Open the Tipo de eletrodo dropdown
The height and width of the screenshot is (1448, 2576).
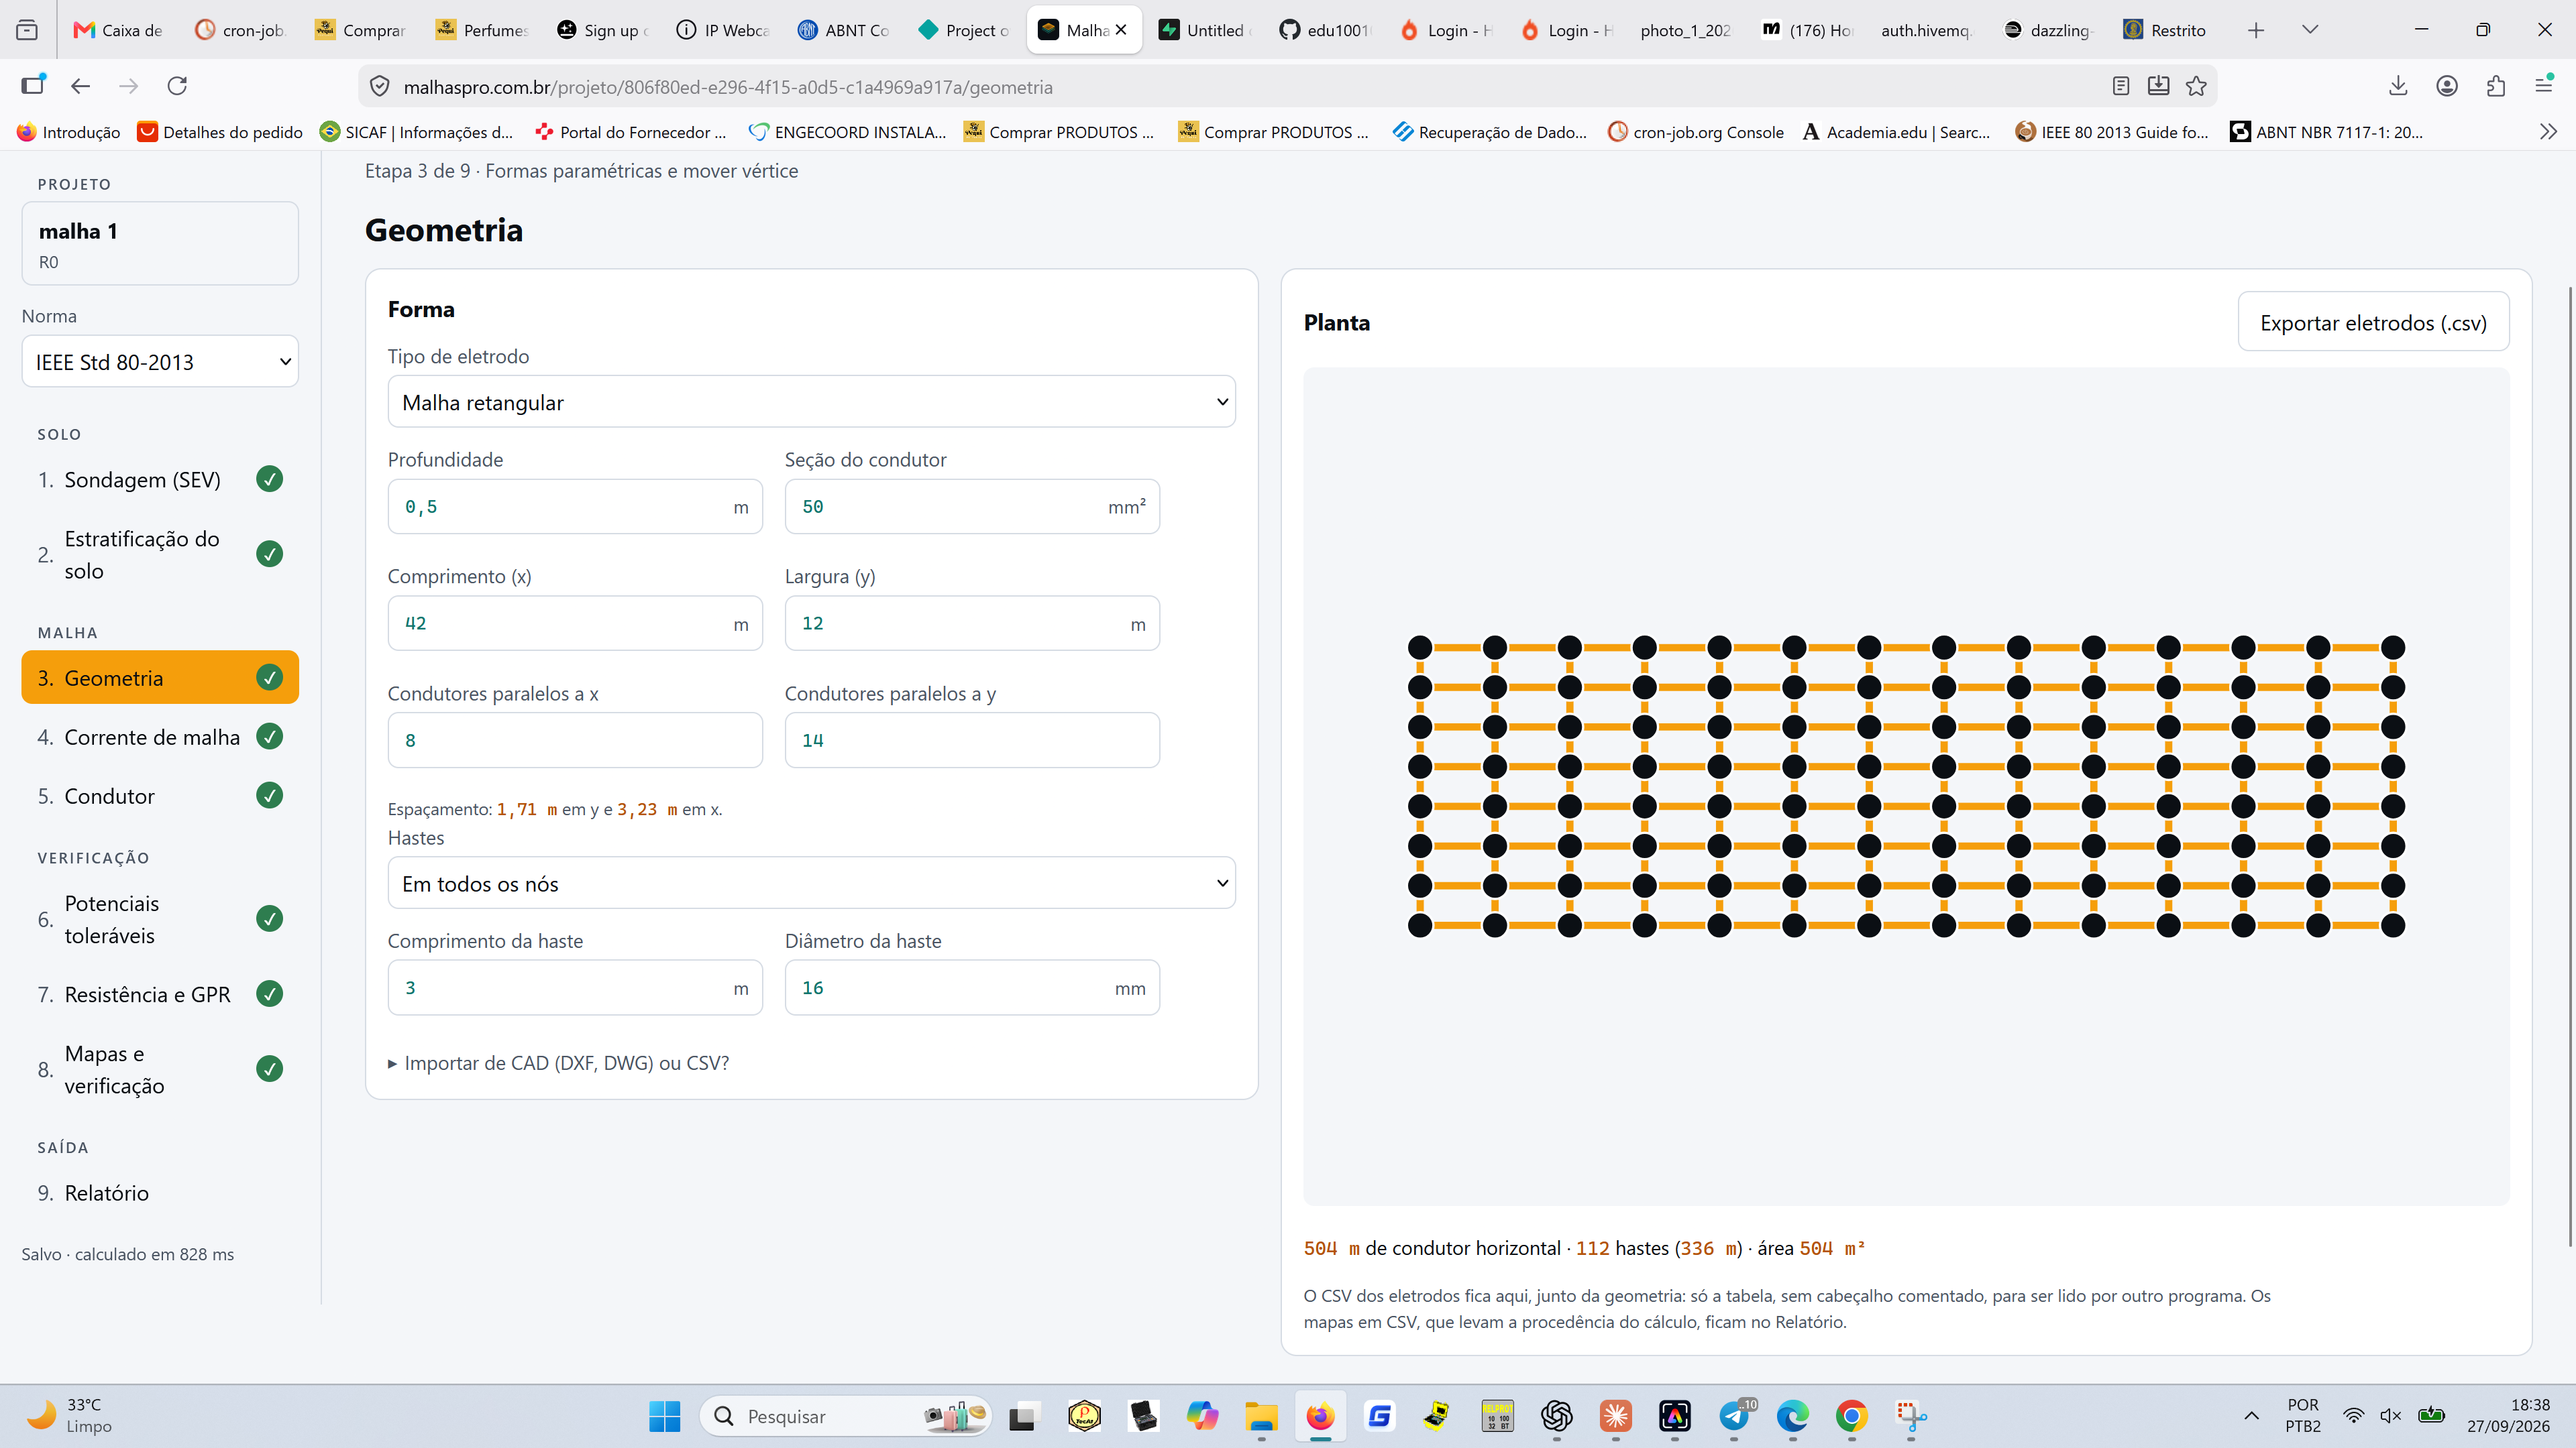click(812, 402)
